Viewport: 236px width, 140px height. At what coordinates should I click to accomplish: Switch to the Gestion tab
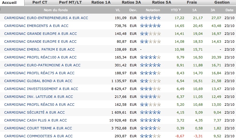click(222, 2)
